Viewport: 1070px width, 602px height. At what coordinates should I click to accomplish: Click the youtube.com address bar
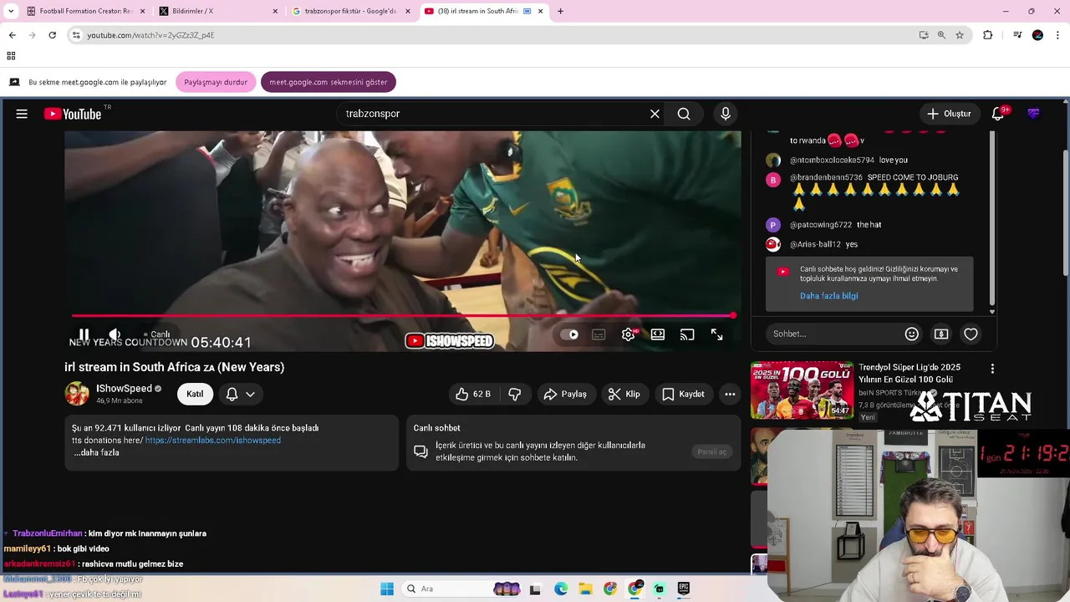point(493,35)
